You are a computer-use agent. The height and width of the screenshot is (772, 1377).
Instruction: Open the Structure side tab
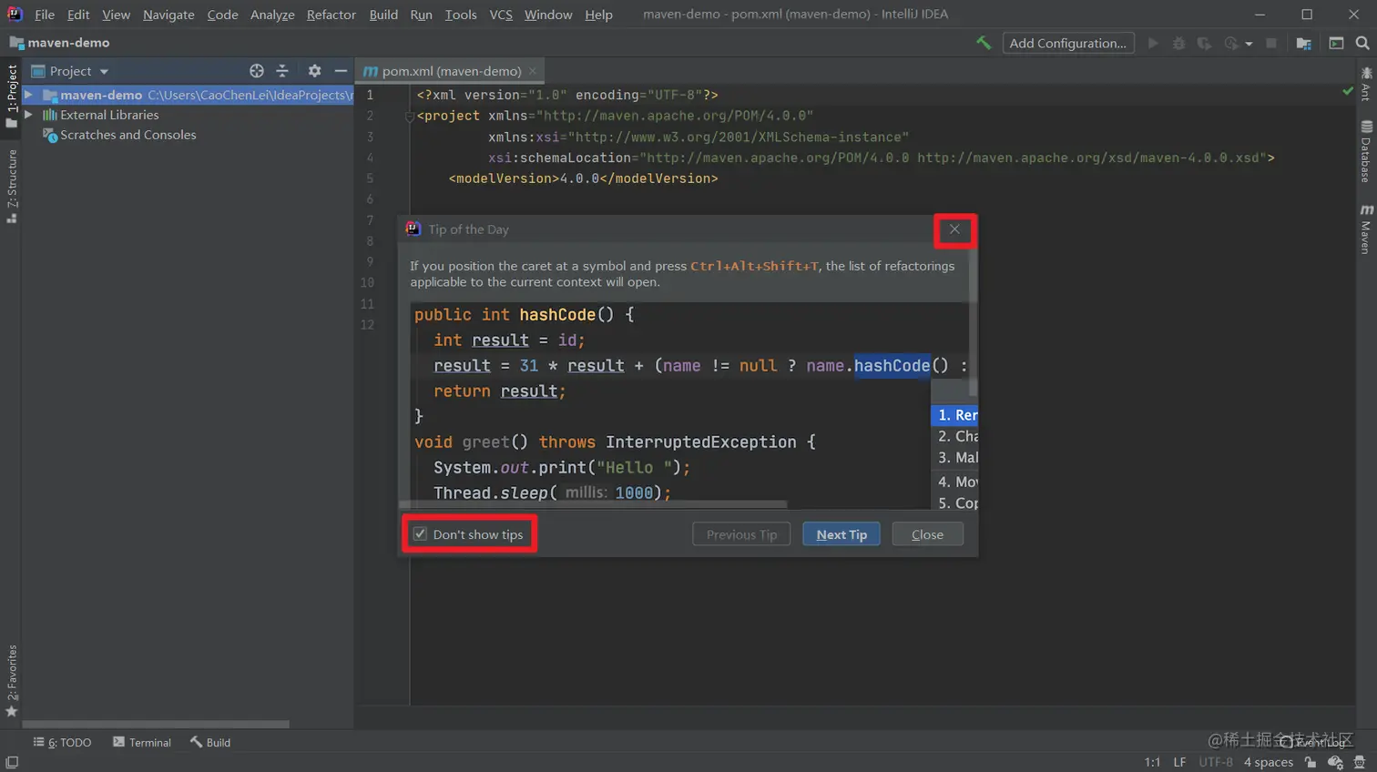point(12,186)
